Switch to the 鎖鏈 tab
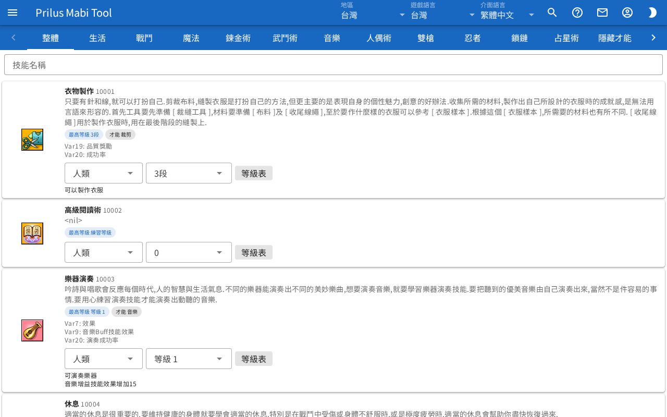The image size is (667, 417). (520, 38)
